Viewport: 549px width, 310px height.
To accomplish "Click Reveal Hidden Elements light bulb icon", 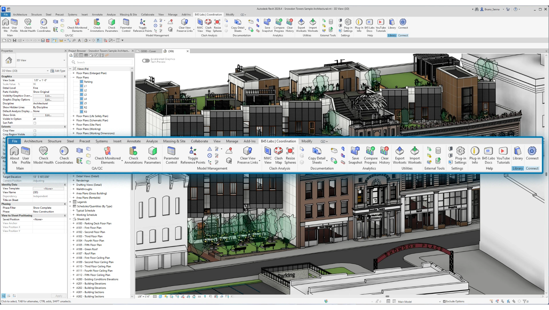I will (205, 297).
